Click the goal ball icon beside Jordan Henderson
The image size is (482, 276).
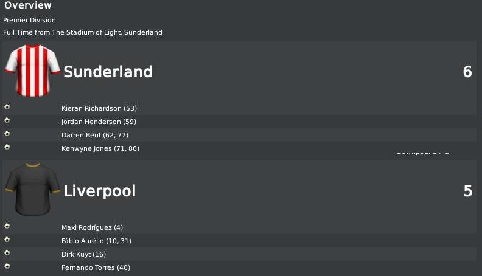[x=7, y=120]
